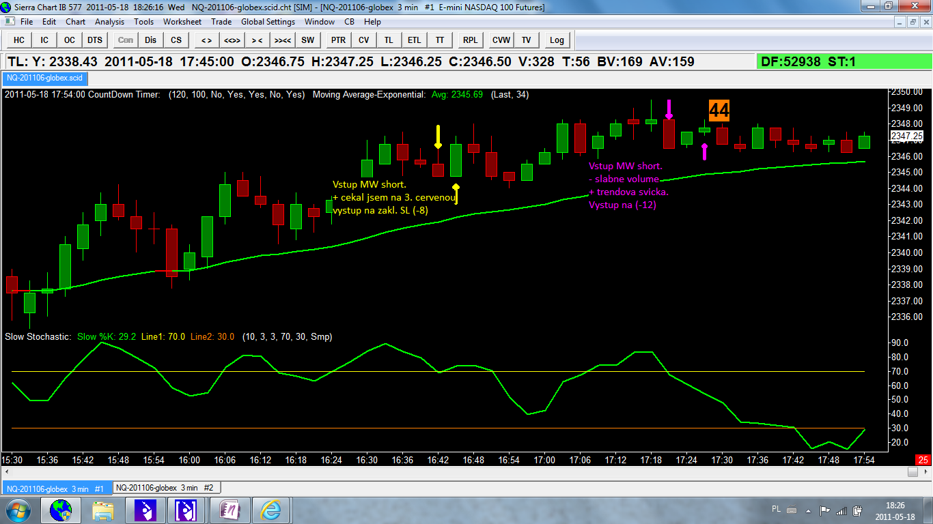Open the taskbar clock showing 18:26
Screen dimensions: 933x524
895,510
